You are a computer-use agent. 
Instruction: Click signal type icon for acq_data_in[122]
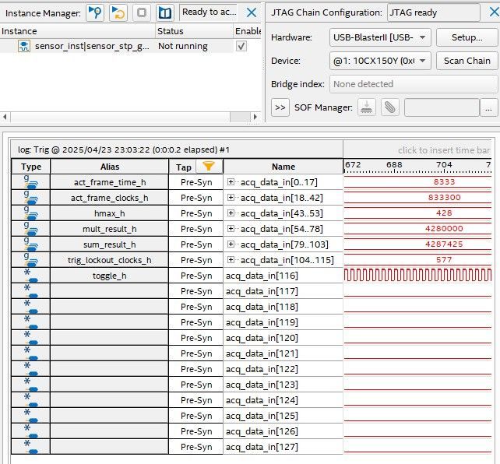pyautogui.click(x=30, y=369)
